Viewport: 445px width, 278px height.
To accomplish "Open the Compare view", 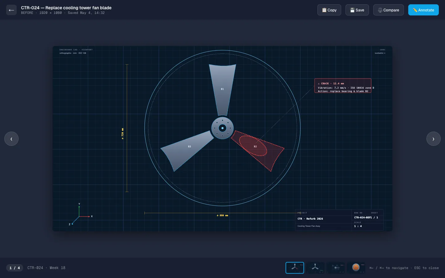I will point(388,10).
